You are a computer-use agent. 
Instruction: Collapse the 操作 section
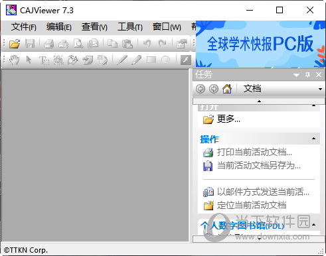tap(313, 139)
